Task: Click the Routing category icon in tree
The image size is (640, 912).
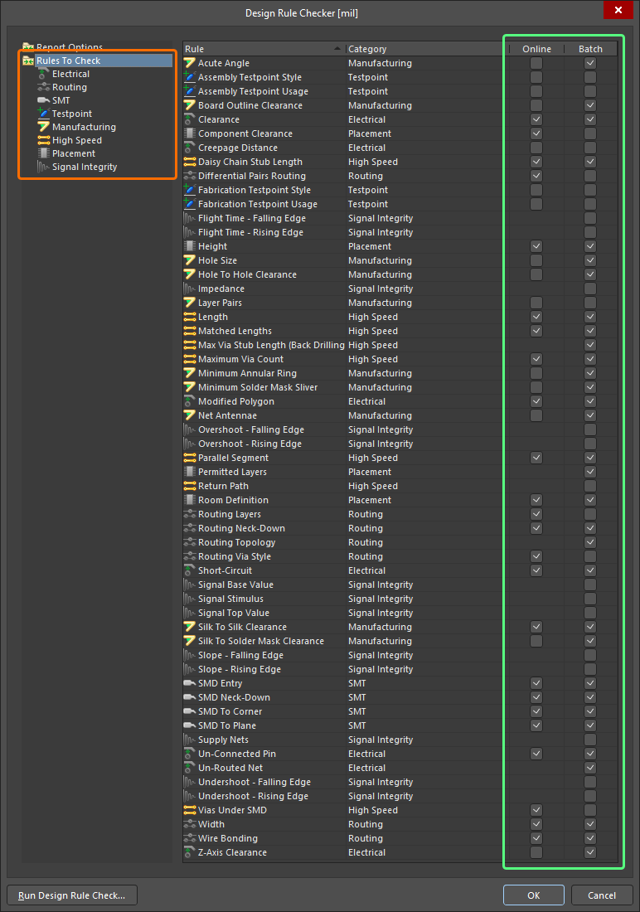Action: click(43, 87)
